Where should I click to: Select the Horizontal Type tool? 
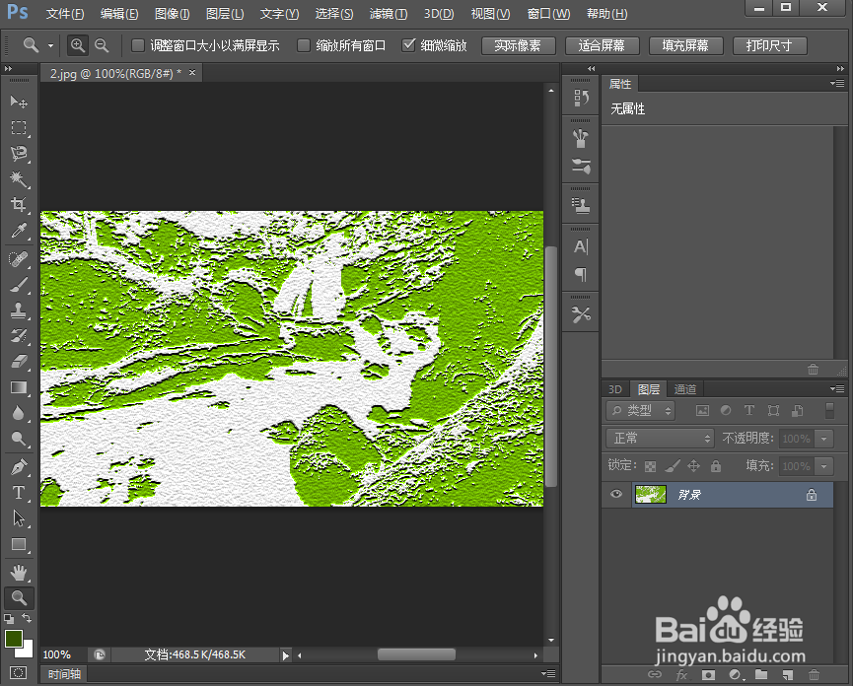19,493
